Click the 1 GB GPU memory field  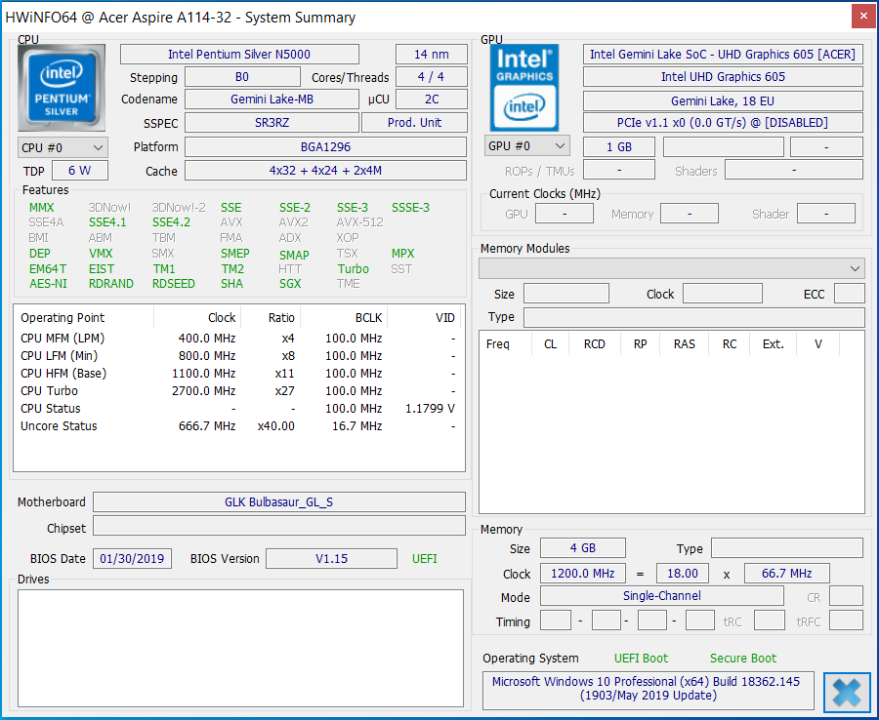click(x=618, y=146)
